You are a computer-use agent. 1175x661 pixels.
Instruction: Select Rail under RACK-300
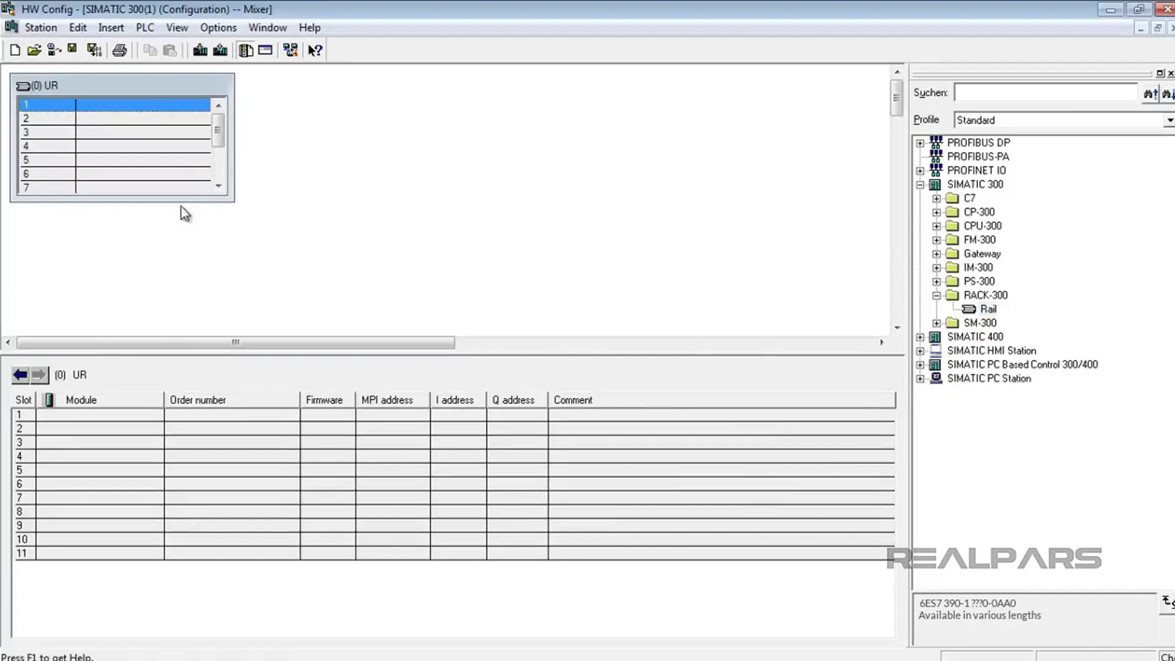(988, 309)
